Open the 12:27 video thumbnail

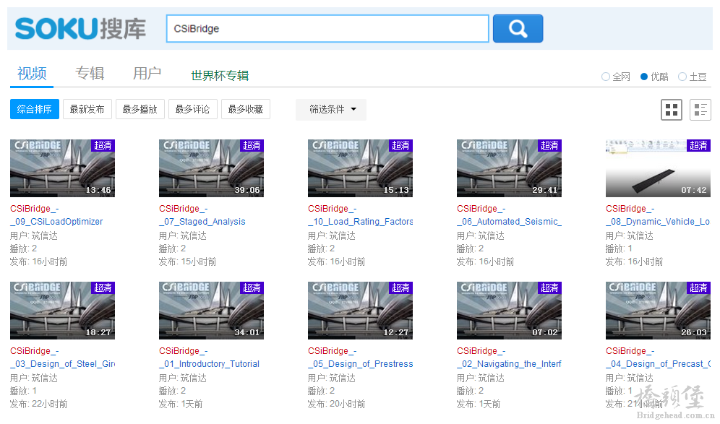(x=360, y=311)
